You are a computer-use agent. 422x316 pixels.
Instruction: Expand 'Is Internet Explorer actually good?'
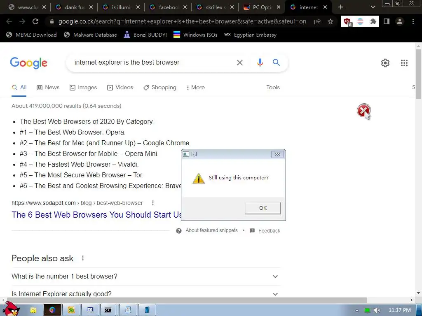pos(146,293)
